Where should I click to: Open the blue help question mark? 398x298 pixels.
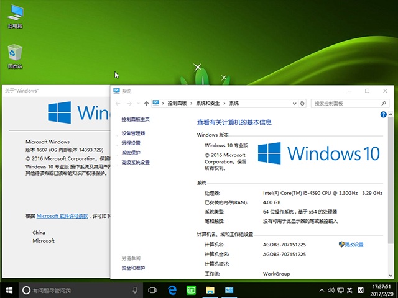(383, 114)
